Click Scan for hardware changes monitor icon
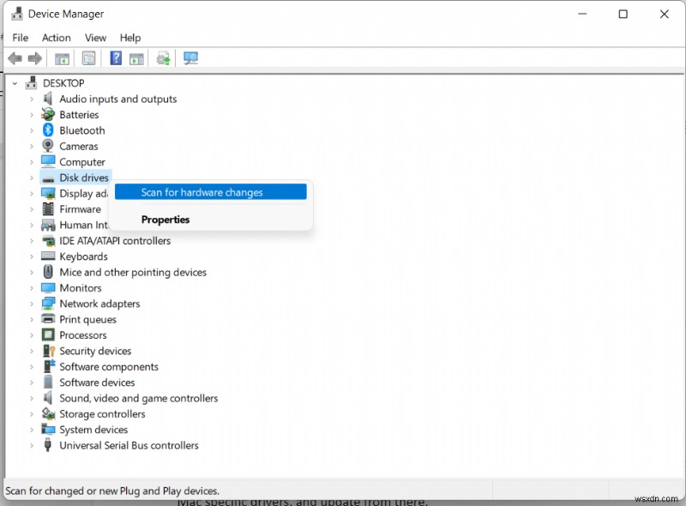686x506 pixels. pyautogui.click(x=190, y=58)
